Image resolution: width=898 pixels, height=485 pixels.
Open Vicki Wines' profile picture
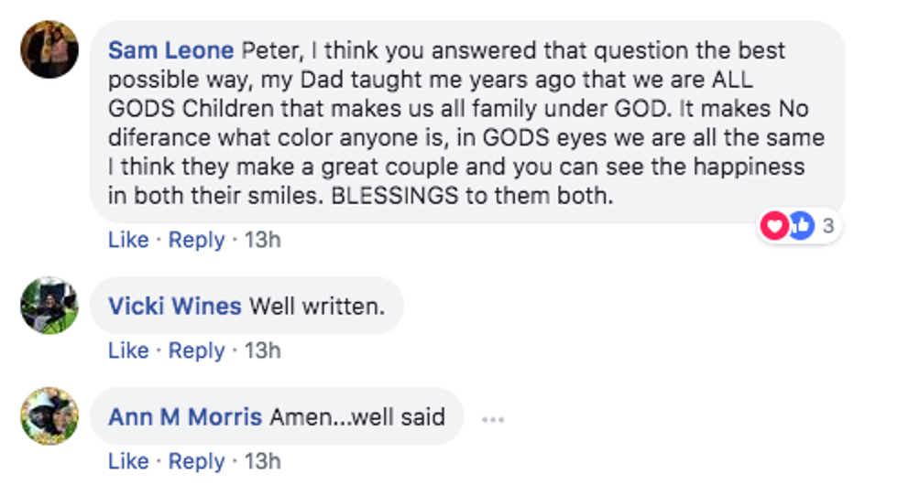click(x=49, y=306)
